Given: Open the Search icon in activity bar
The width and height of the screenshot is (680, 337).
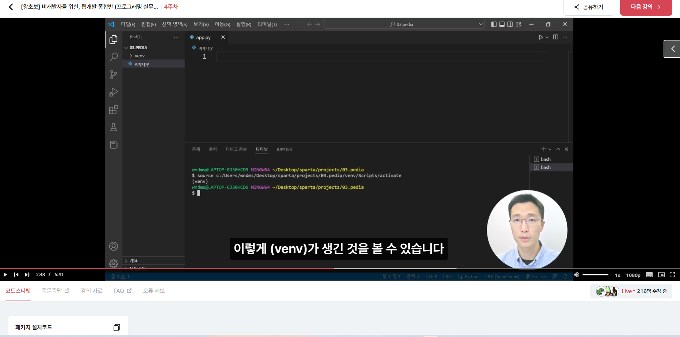Looking at the screenshot, I should pos(114,57).
